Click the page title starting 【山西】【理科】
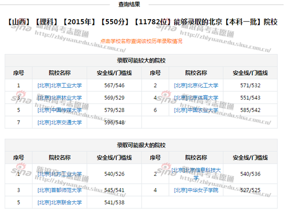284x212 pixels. pos(142,22)
